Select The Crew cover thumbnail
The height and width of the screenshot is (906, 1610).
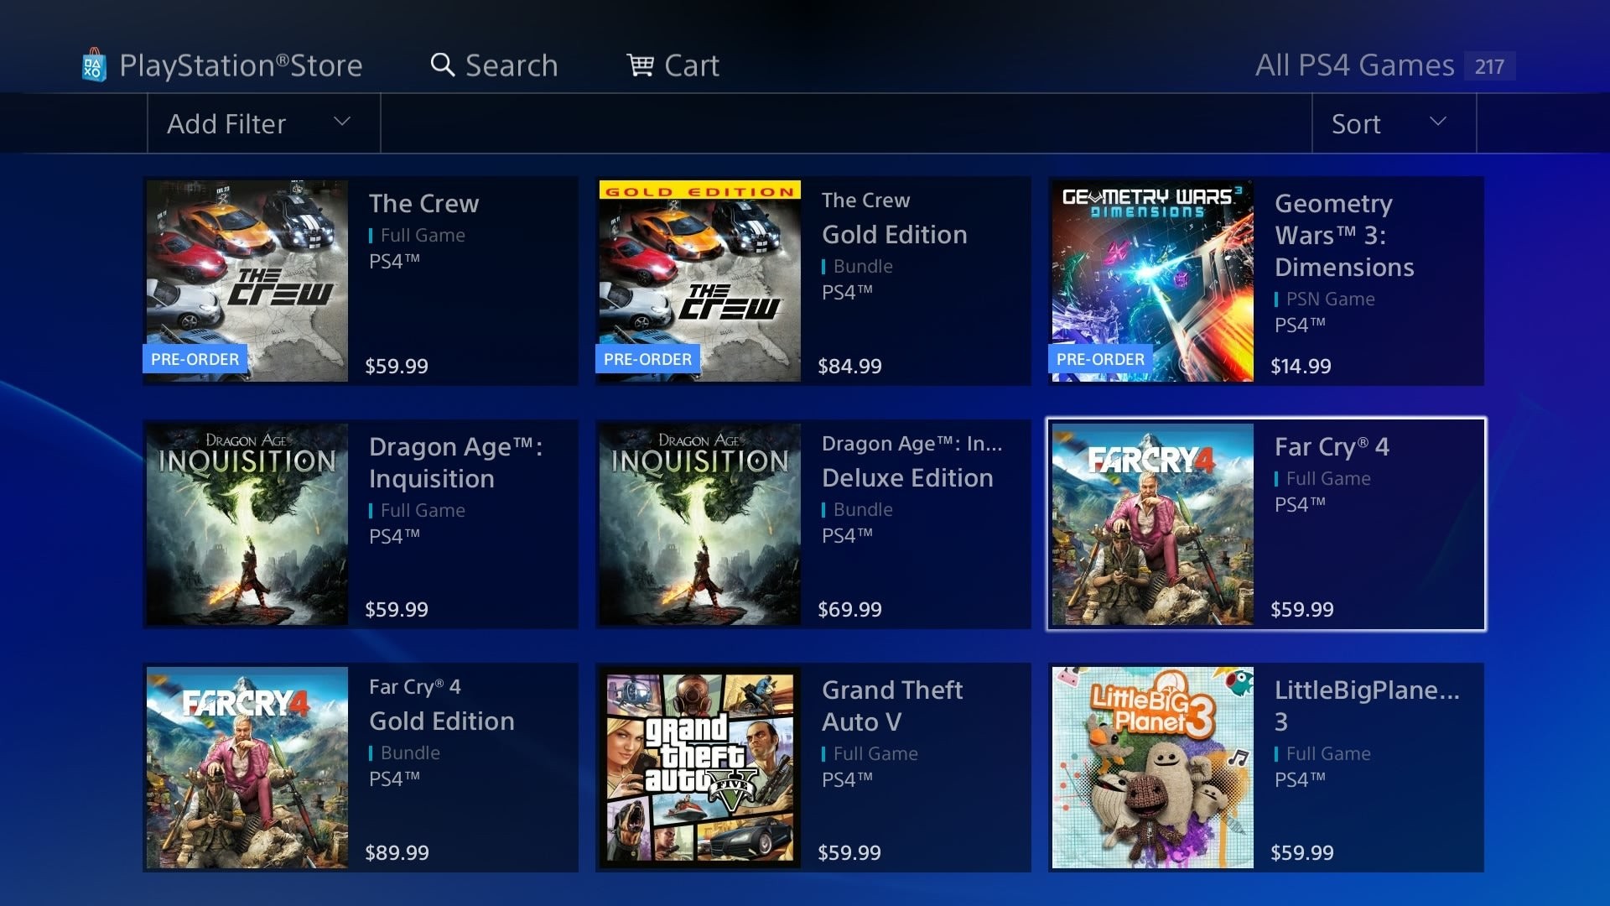click(x=247, y=281)
